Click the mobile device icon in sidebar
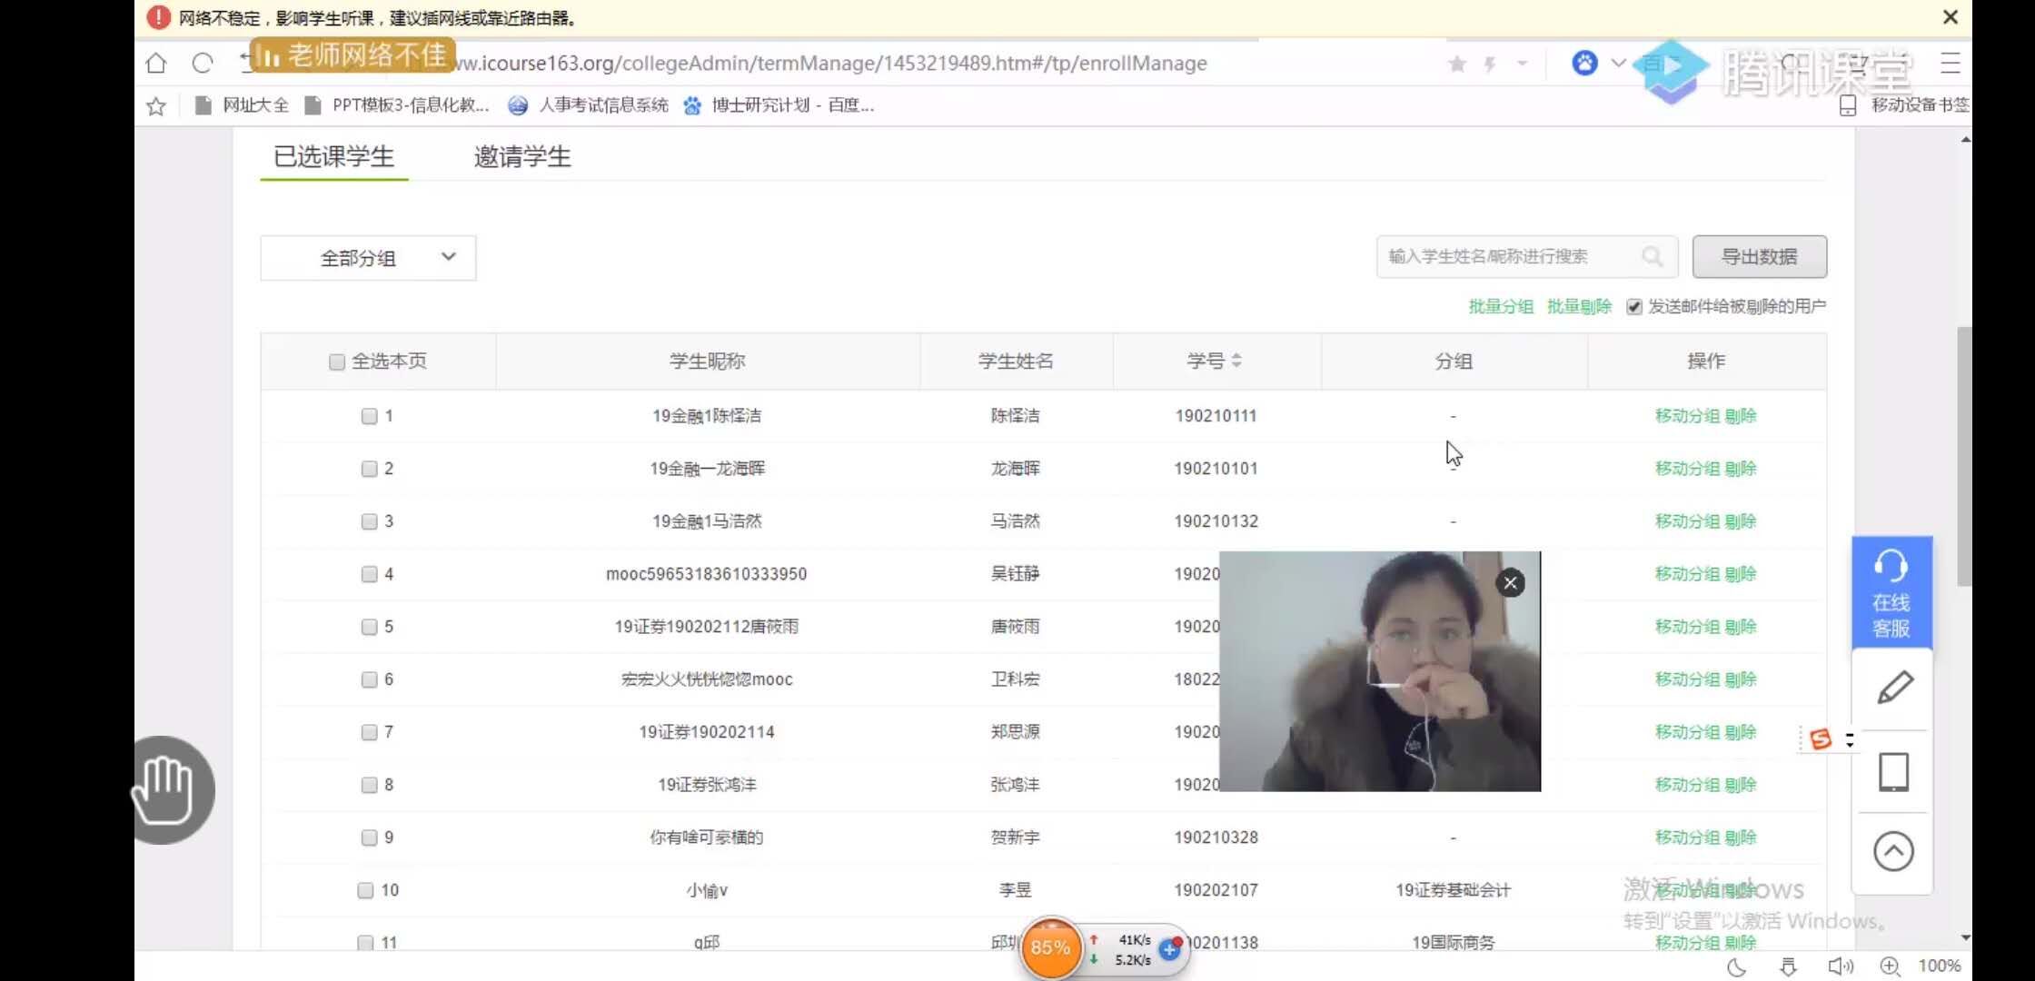The image size is (2035, 981). coord(1893,772)
